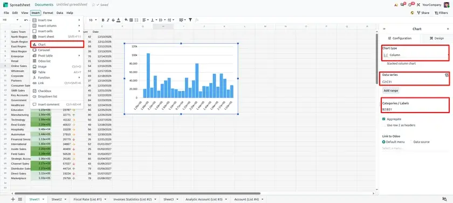Image resolution: width=453 pixels, height=203 pixels.
Task: Click the merge cells icon
Action: (x=136, y=20)
